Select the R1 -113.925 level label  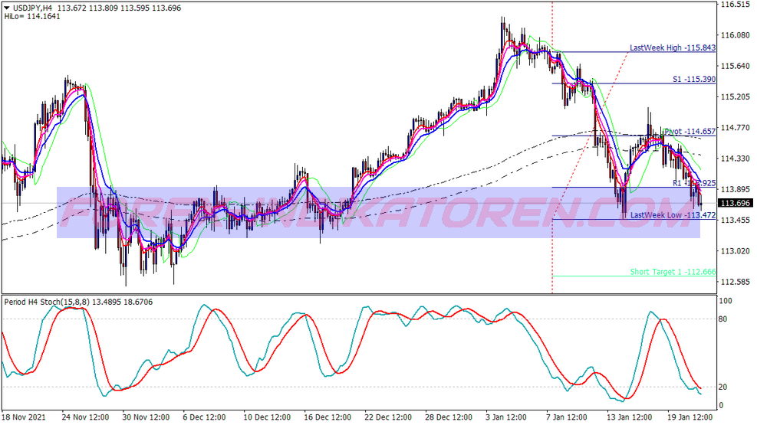click(x=694, y=183)
